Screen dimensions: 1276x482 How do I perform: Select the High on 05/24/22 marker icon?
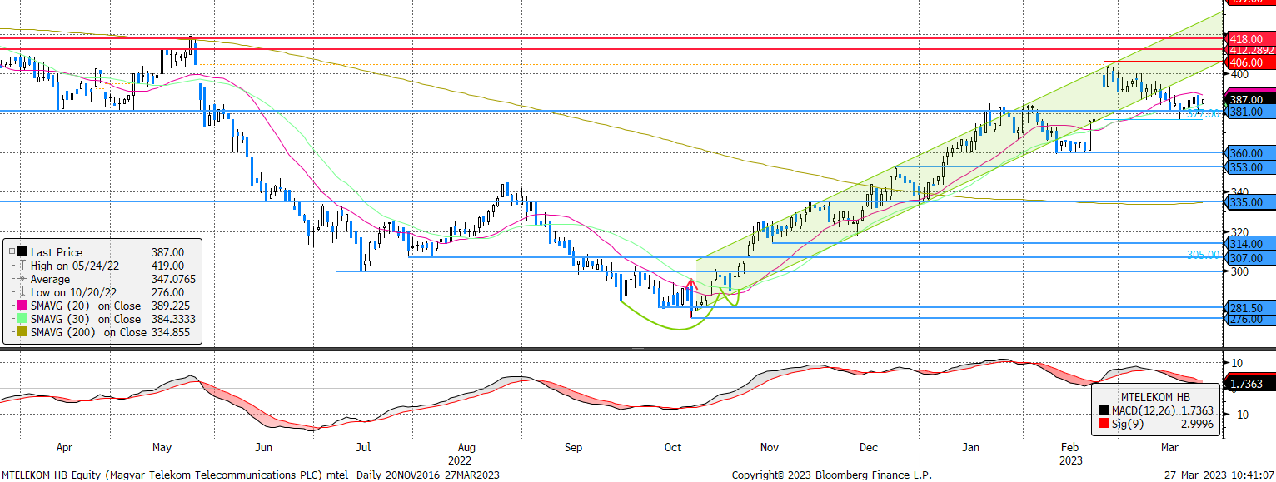[22, 265]
